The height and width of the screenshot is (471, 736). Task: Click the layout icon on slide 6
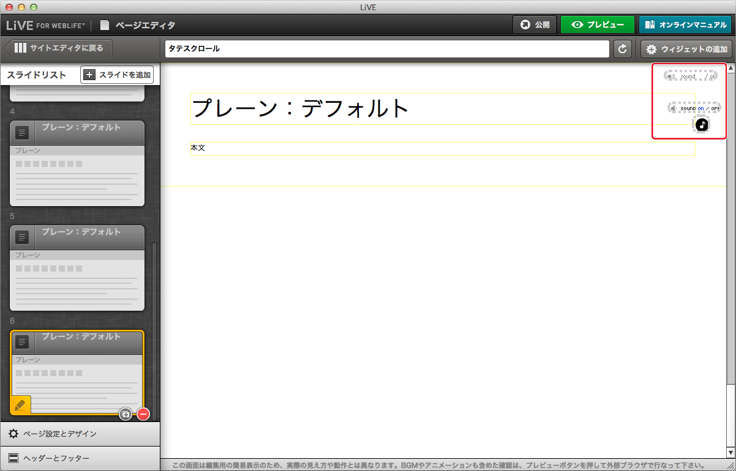tap(22, 341)
